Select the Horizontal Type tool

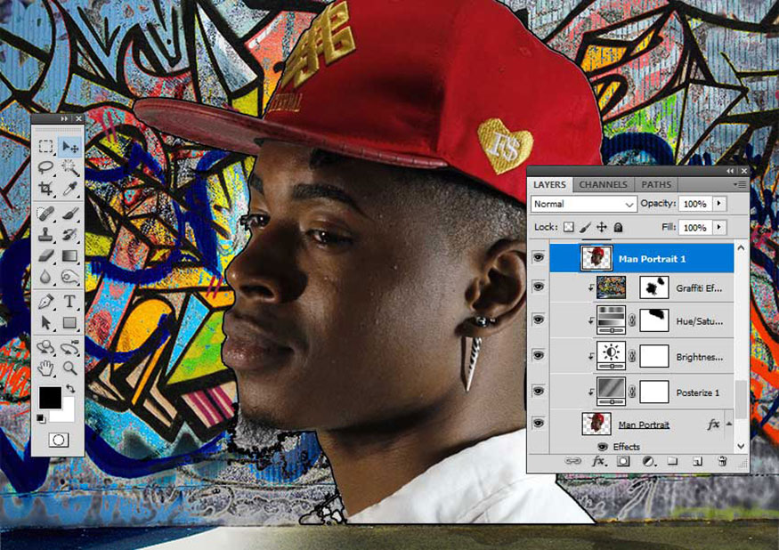click(69, 301)
